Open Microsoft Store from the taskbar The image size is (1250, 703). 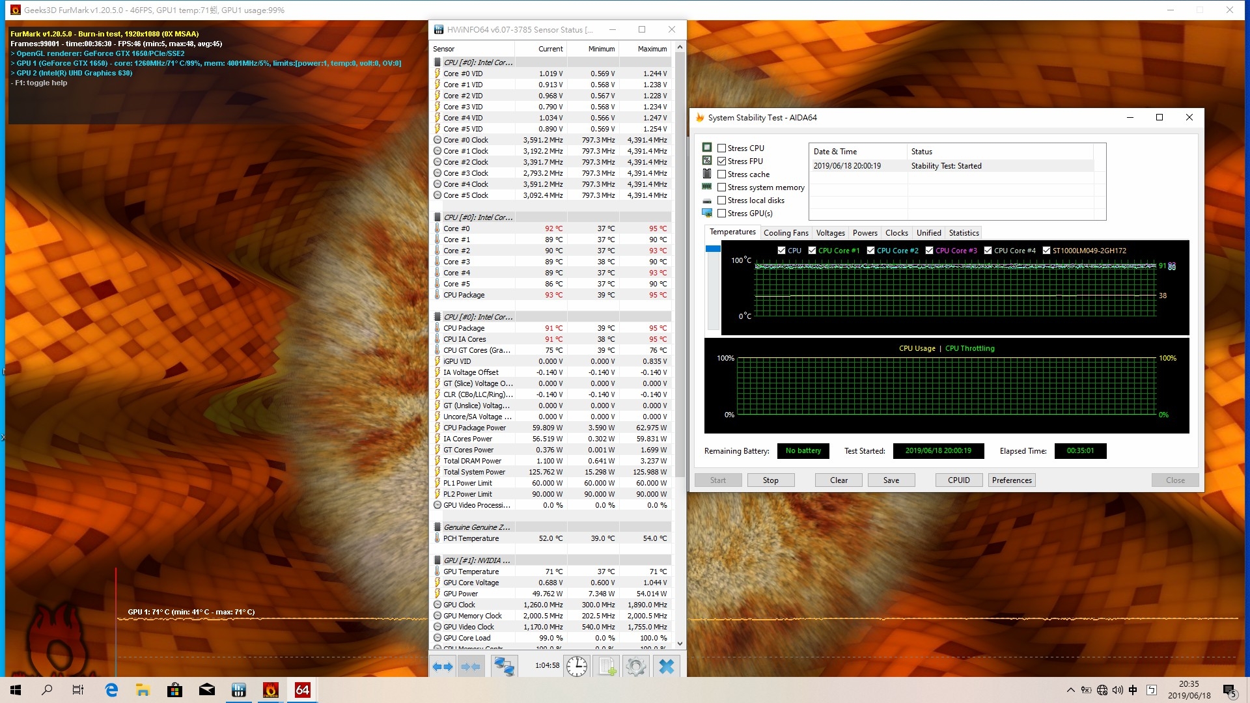tap(175, 690)
